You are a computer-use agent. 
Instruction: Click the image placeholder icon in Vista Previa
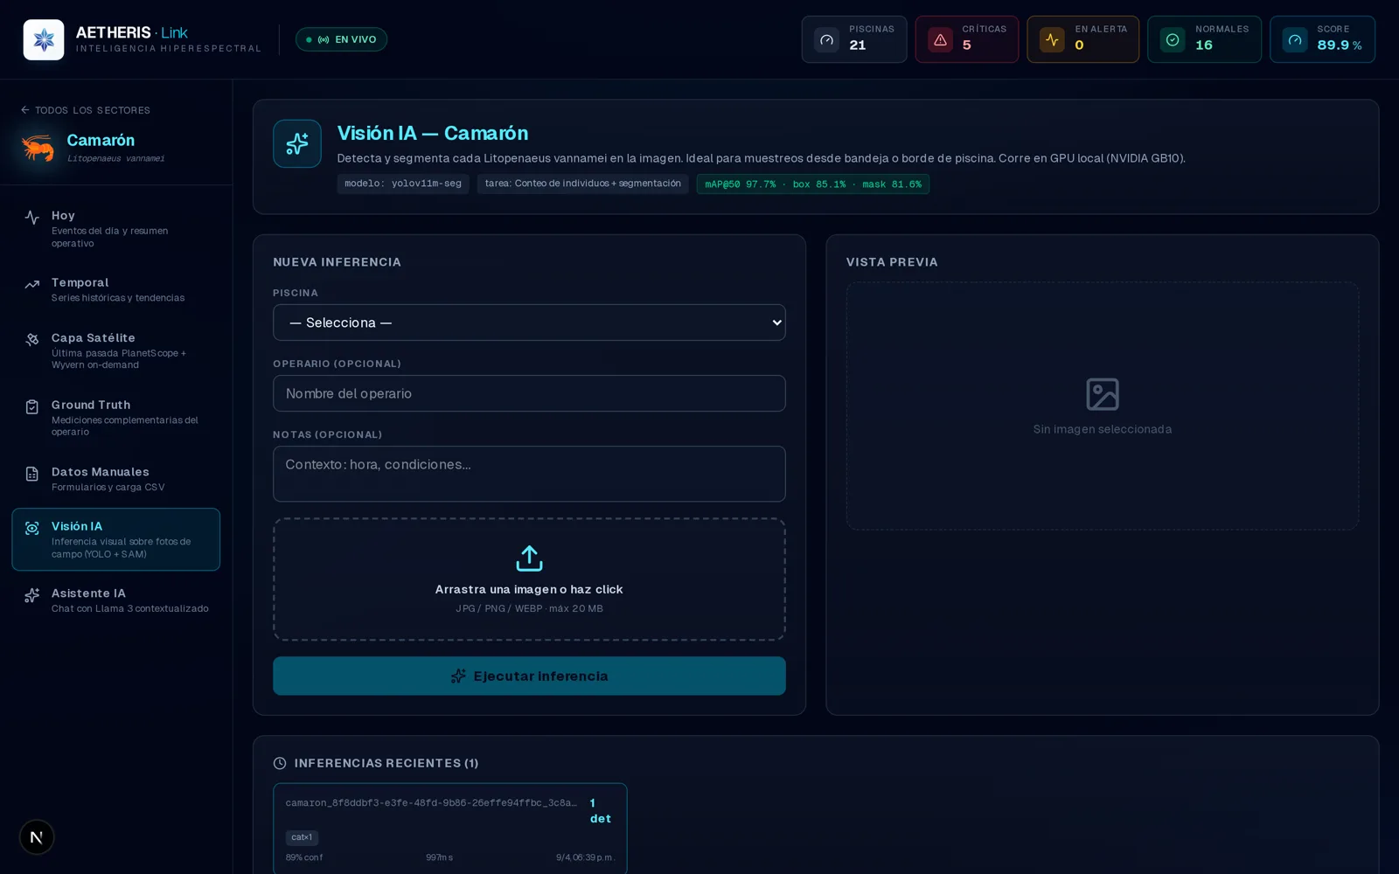point(1103,394)
